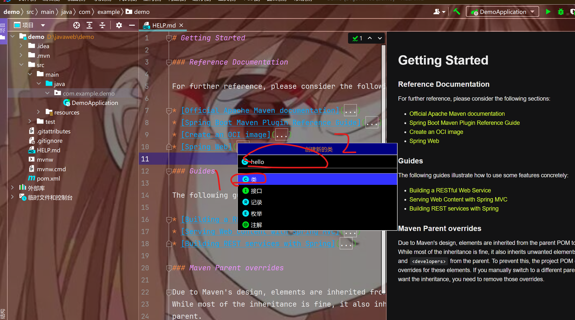Click the locate/select opened file icon
This screenshot has width=575, height=320.
click(76, 25)
